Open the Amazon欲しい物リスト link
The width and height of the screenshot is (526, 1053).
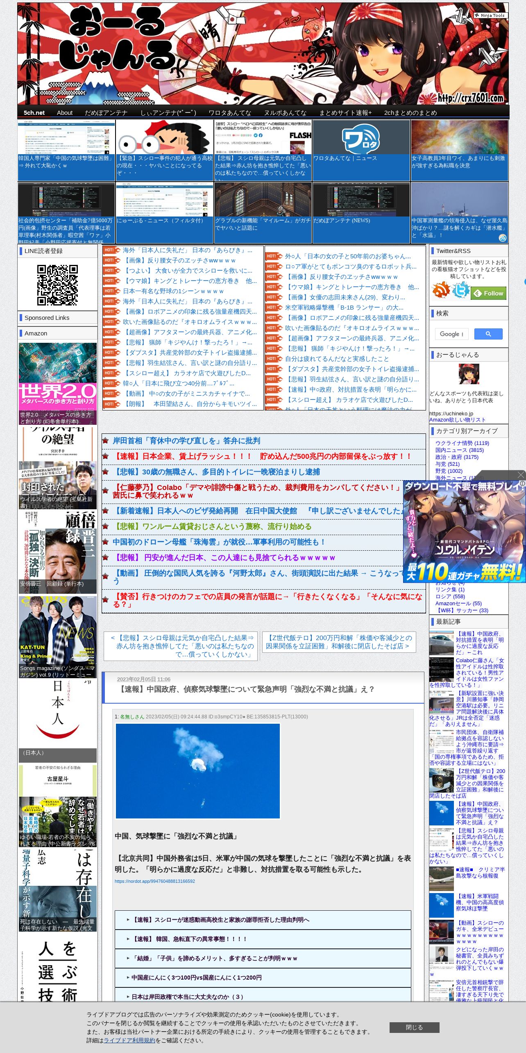[x=457, y=420]
